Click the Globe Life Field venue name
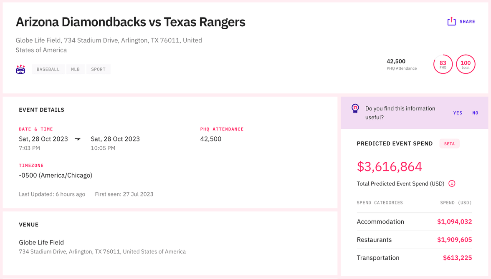The image size is (491, 279). 41,242
